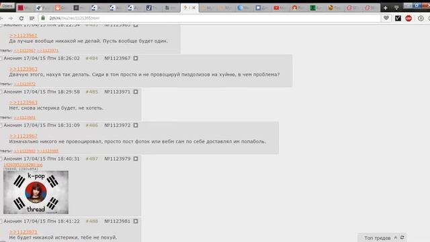Tick the checkbox of post #485

1,92
